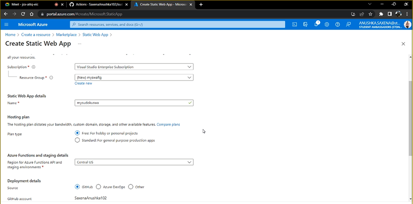Click the Microsoft Azure logo text
The image size is (413, 204).
point(33,25)
